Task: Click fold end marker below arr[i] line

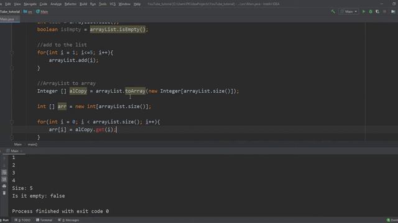Action: (x=12, y=138)
